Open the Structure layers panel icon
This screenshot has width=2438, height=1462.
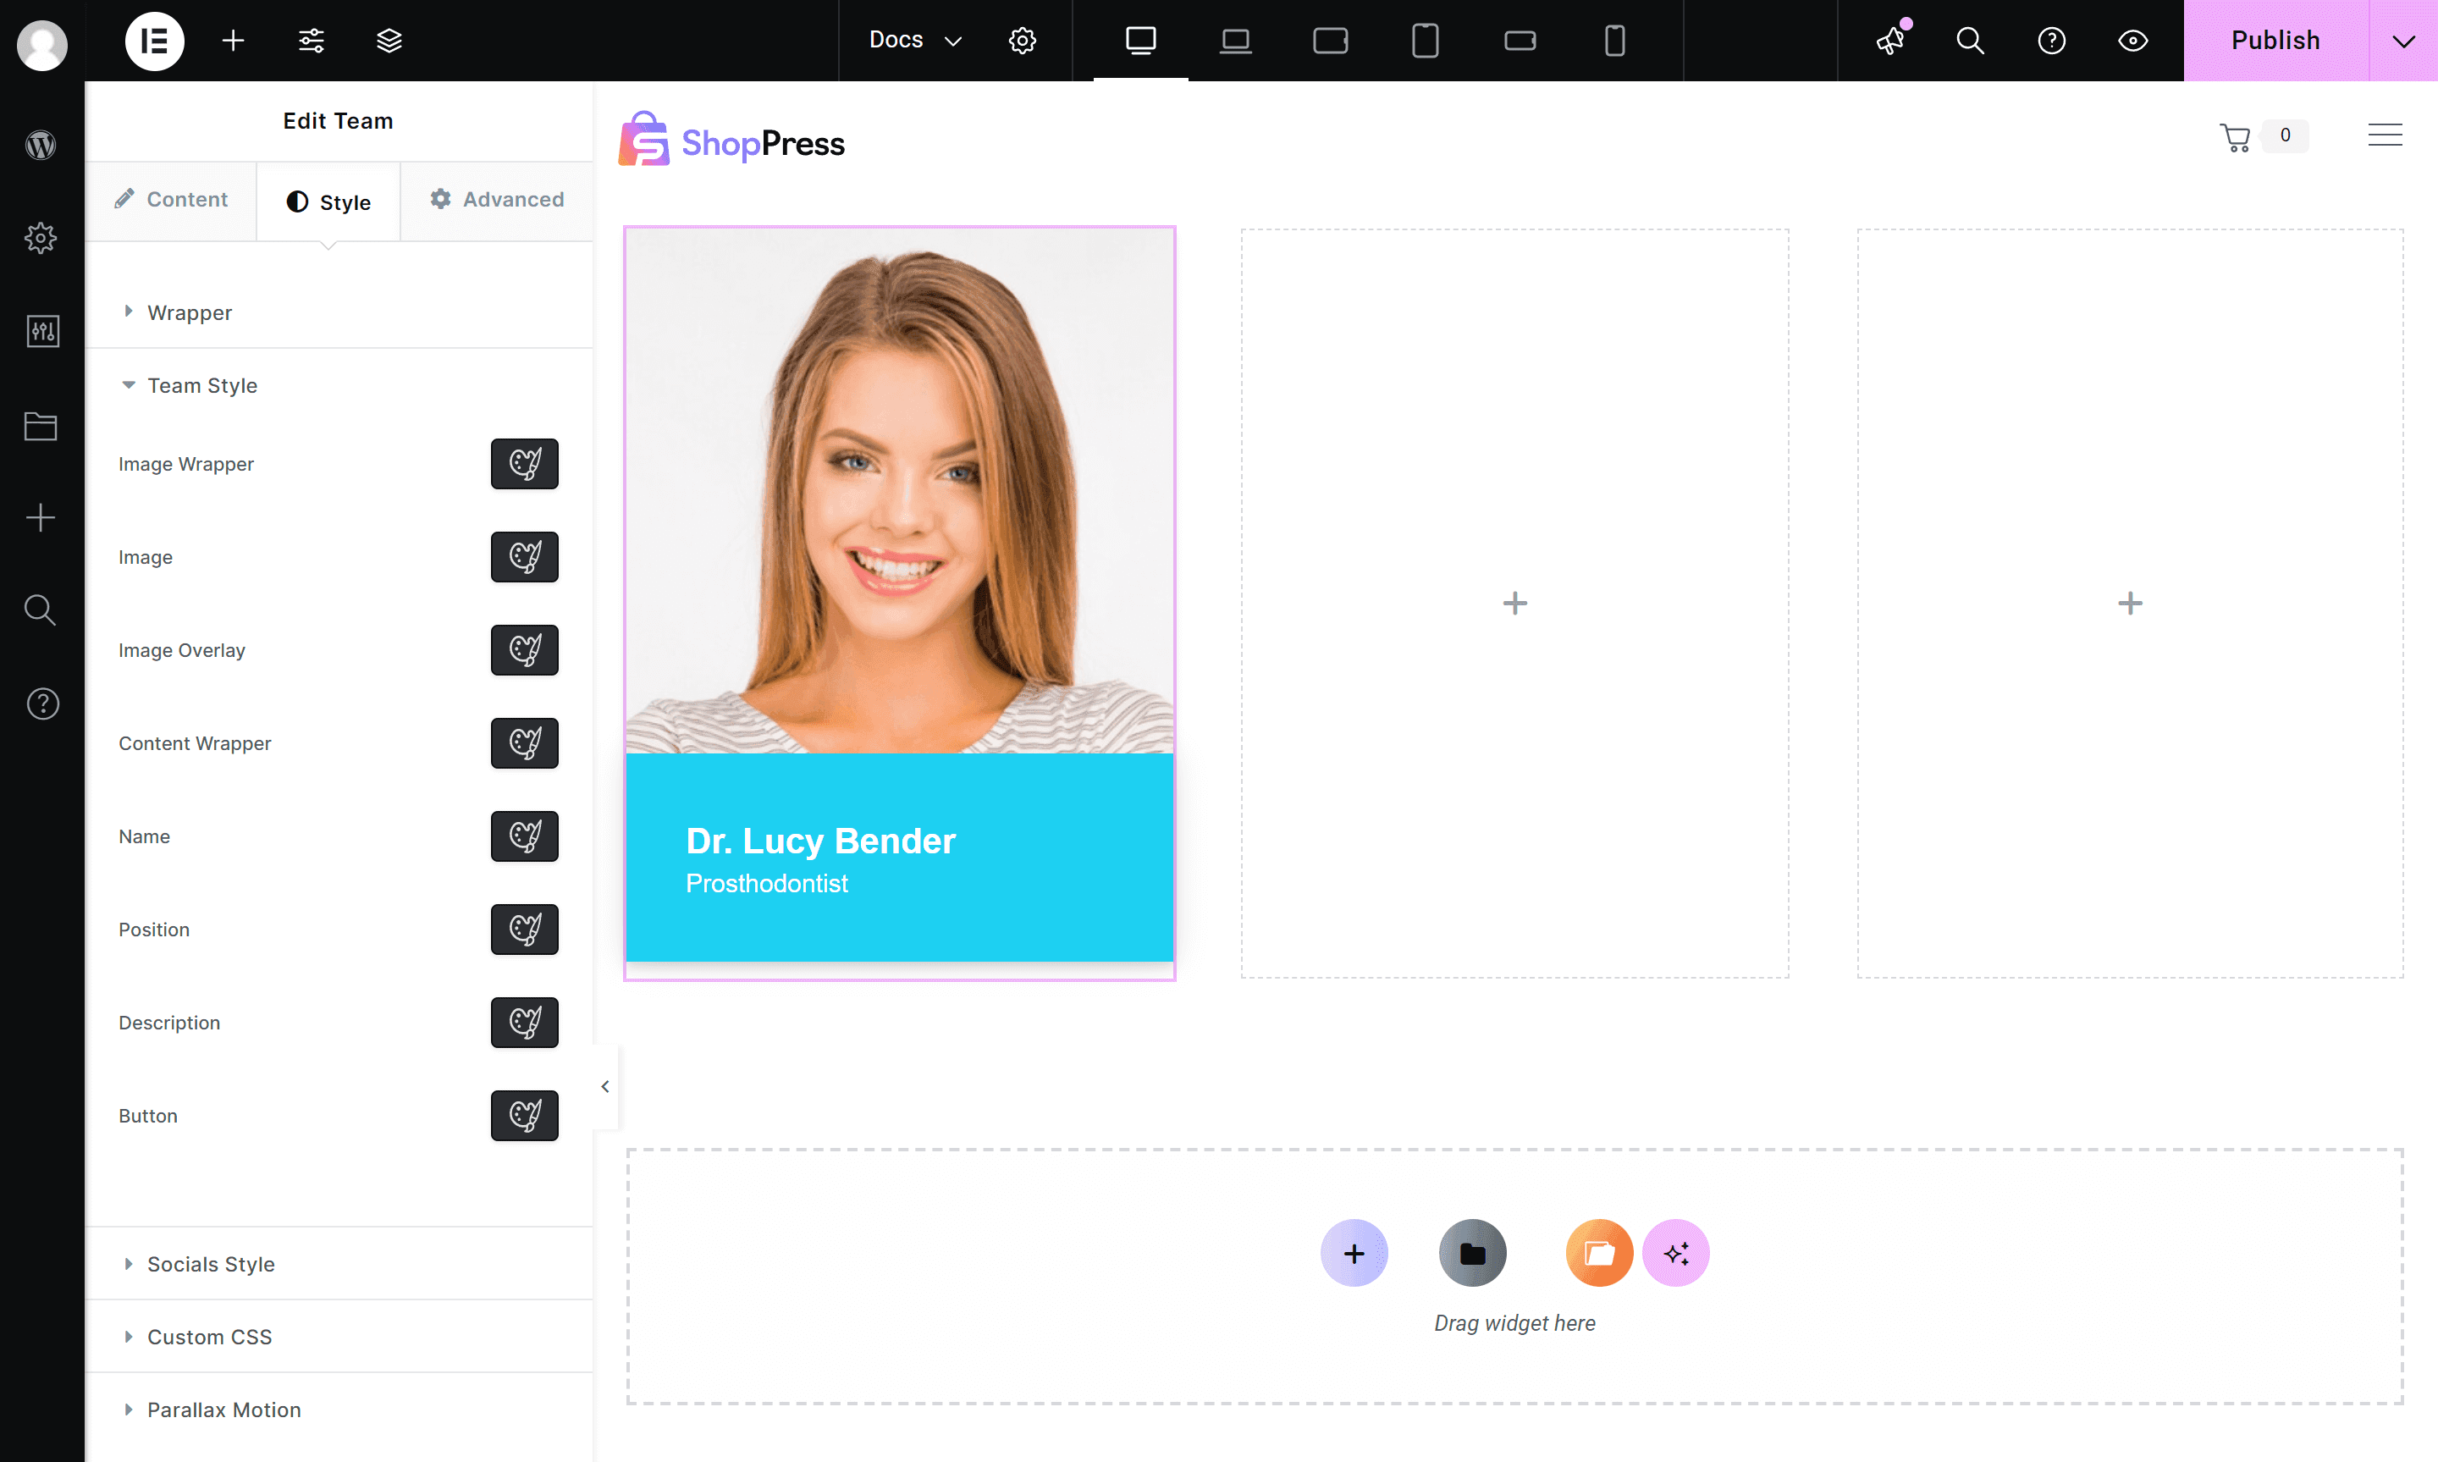[389, 41]
